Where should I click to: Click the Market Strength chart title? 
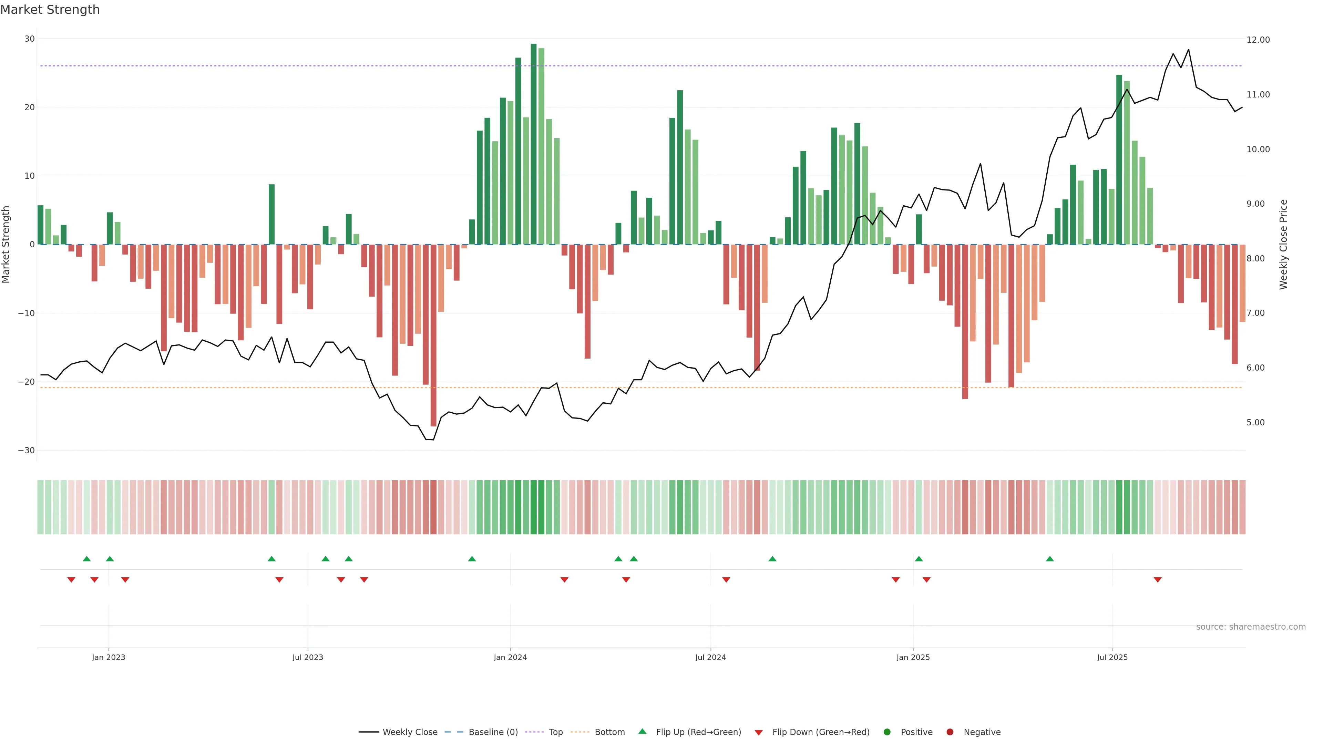50,10
